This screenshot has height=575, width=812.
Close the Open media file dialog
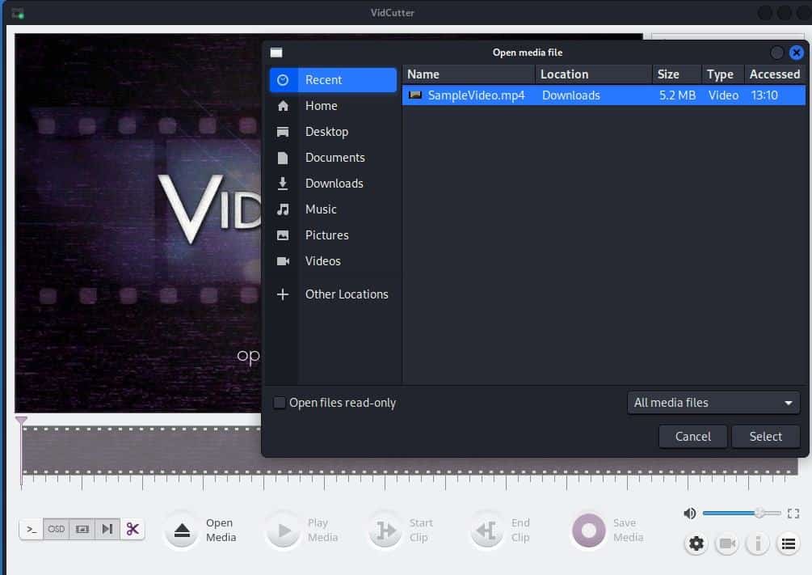click(797, 53)
